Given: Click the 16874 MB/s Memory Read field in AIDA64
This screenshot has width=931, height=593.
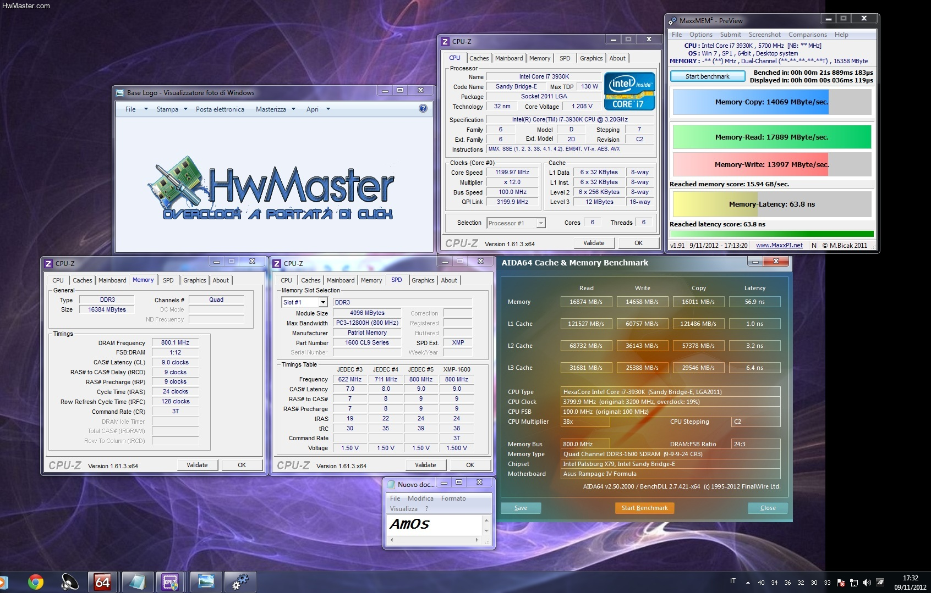Looking at the screenshot, I should coord(586,302).
